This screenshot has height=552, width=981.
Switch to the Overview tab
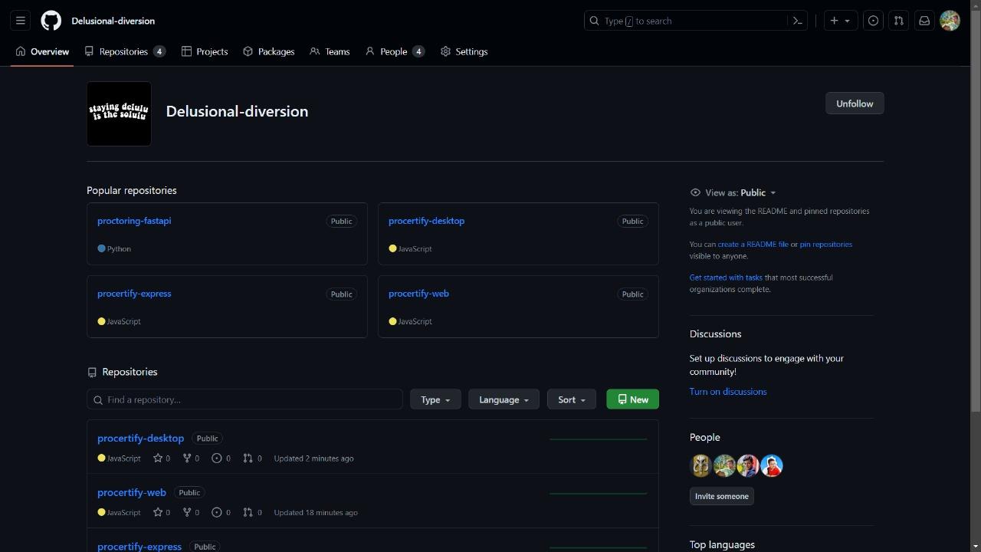coord(42,51)
